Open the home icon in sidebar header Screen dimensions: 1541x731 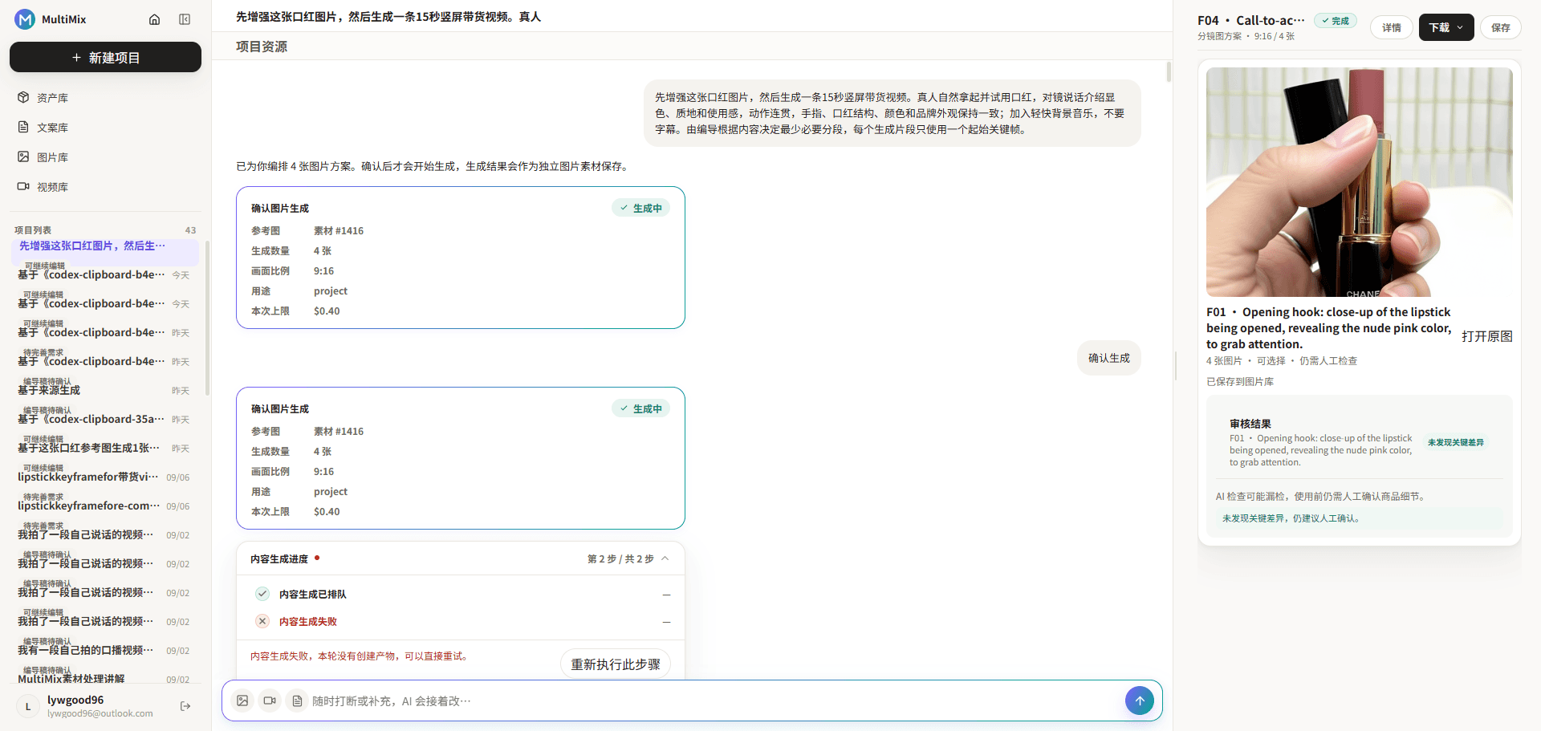tap(155, 19)
